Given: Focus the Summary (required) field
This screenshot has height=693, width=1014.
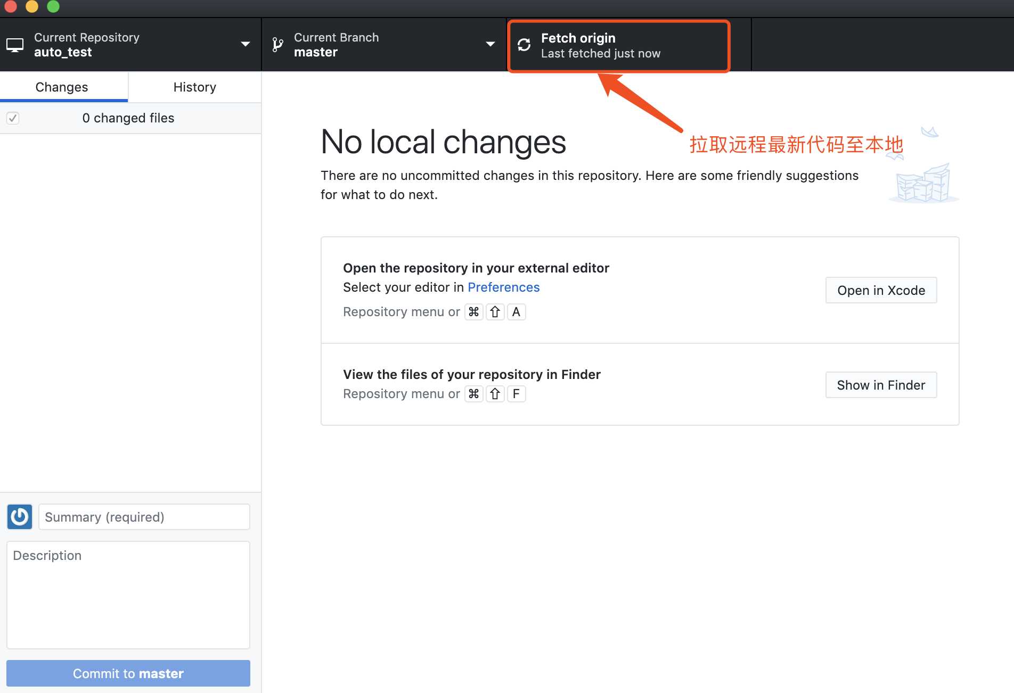Looking at the screenshot, I should click(x=144, y=517).
